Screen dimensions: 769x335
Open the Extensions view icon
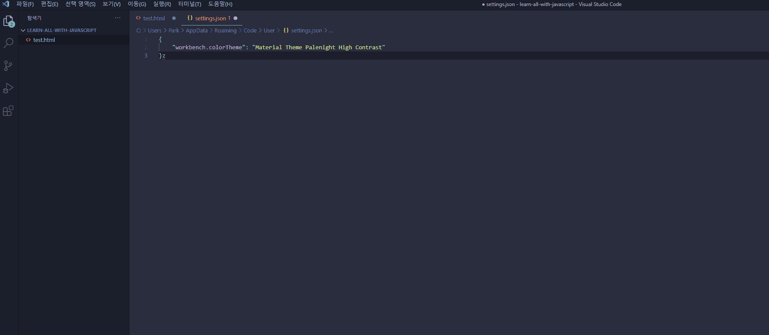coord(8,111)
